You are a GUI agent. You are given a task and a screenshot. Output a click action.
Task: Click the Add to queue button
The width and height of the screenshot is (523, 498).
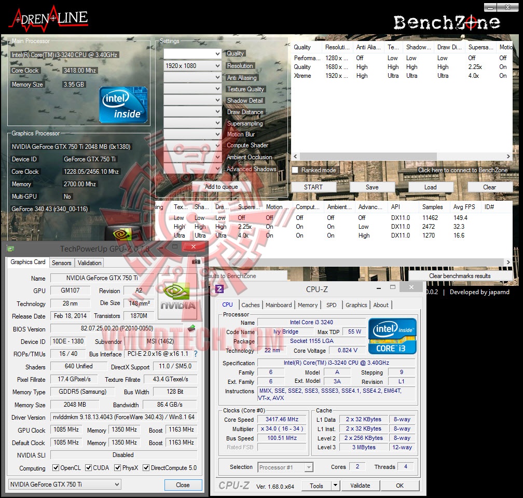(221, 186)
